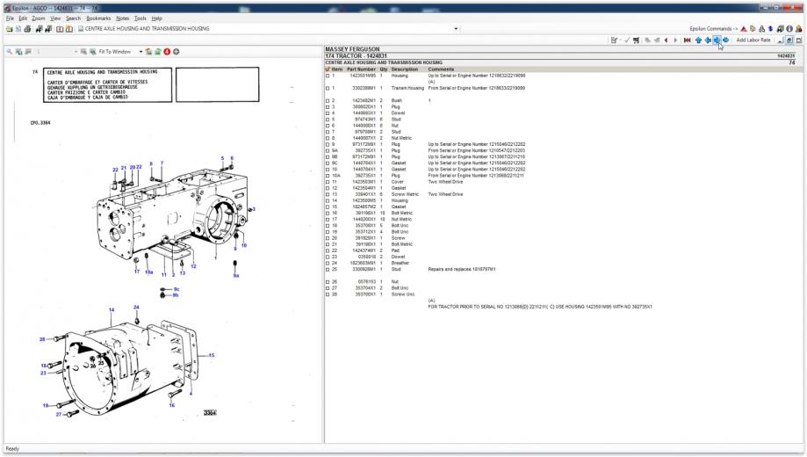Sort by the Description column header
807x457 pixels.
coord(405,69)
